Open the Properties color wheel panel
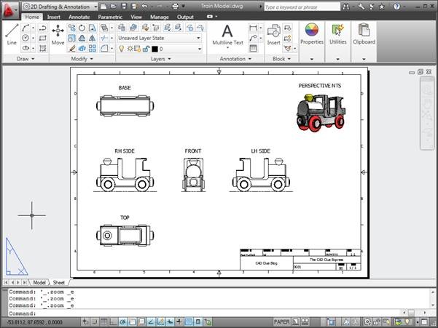 [x=312, y=33]
